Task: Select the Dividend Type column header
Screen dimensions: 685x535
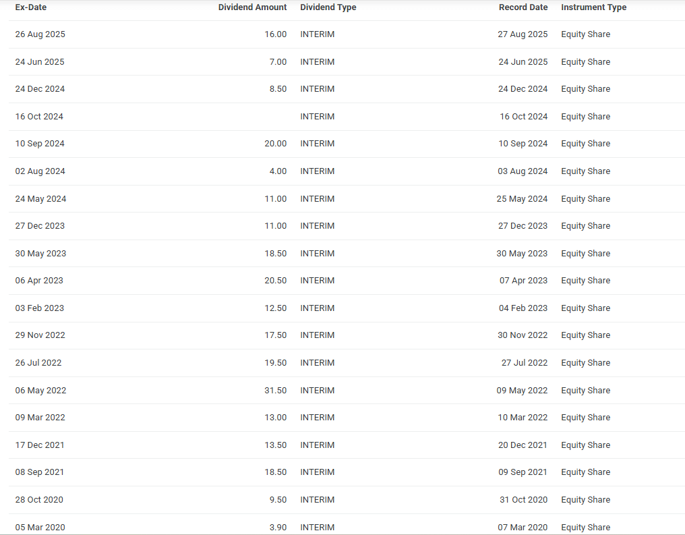Action: pyautogui.click(x=328, y=7)
